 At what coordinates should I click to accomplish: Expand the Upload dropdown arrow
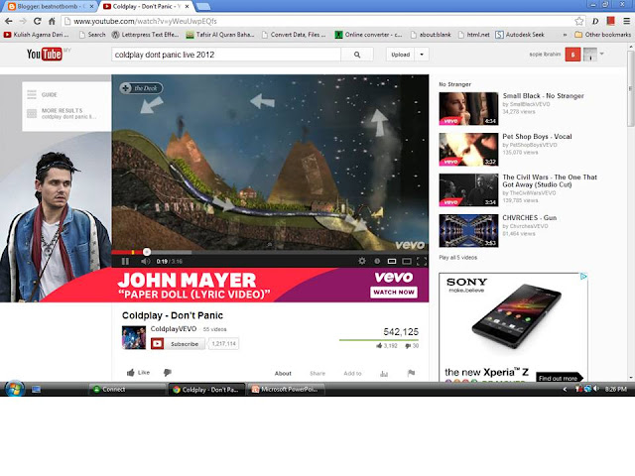click(422, 55)
